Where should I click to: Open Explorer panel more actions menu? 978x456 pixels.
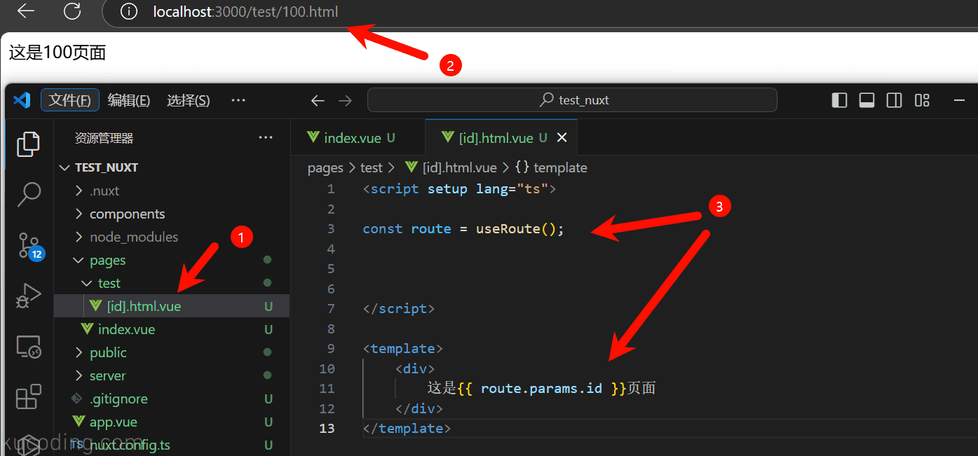[x=266, y=138]
